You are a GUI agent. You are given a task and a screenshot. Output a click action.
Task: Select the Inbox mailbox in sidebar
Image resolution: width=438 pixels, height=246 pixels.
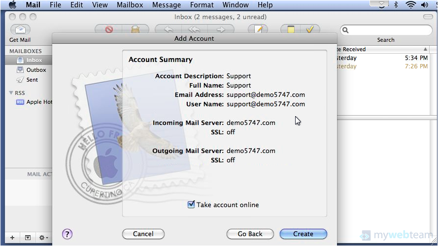(x=34, y=60)
